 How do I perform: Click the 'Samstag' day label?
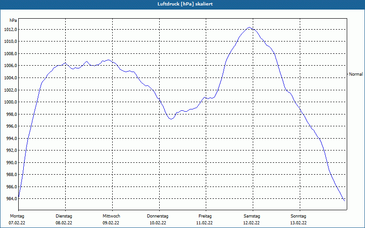252,216
